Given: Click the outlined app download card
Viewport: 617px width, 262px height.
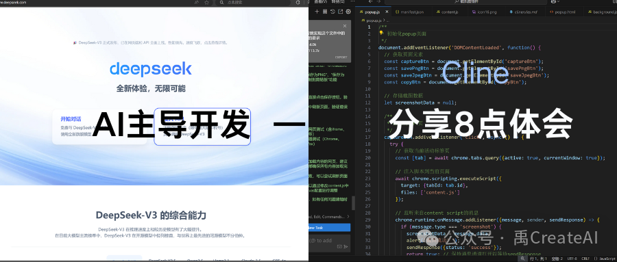Looking at the screenshot, I should coord(202,127).
